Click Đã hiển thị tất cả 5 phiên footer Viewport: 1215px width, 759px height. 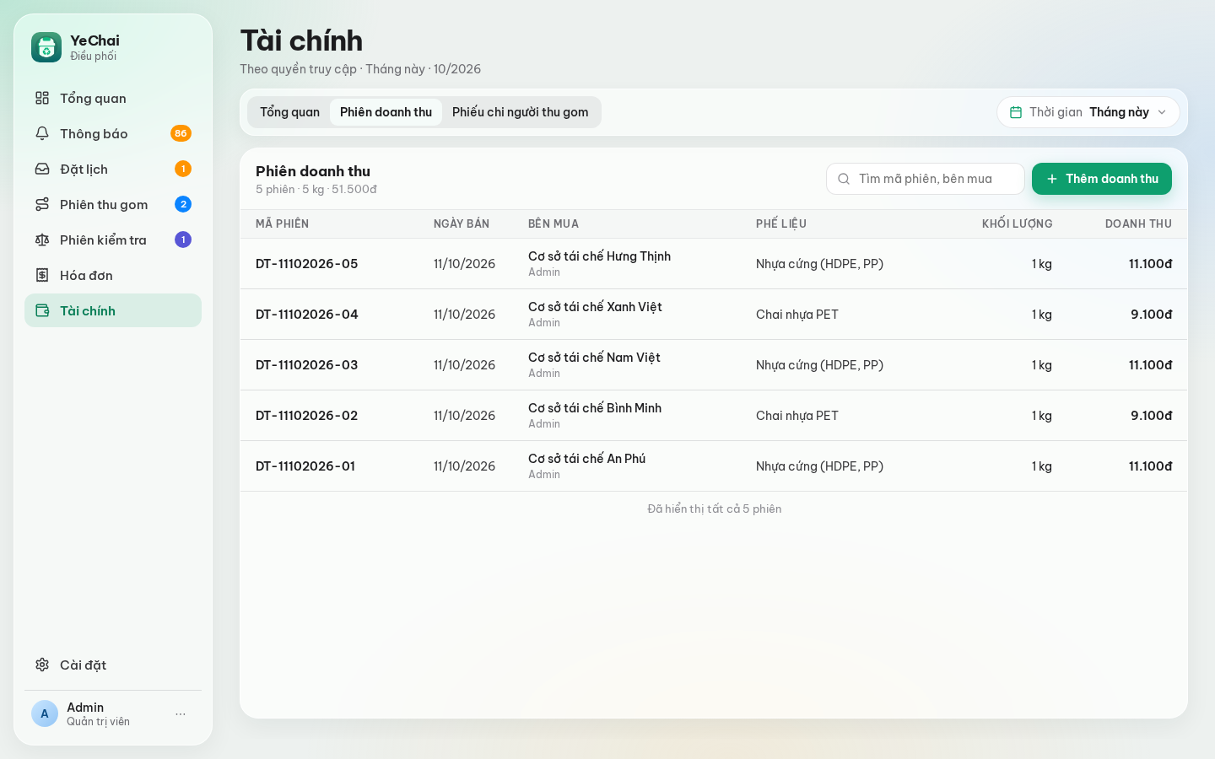pyautogui.click(x=714, y=509)
